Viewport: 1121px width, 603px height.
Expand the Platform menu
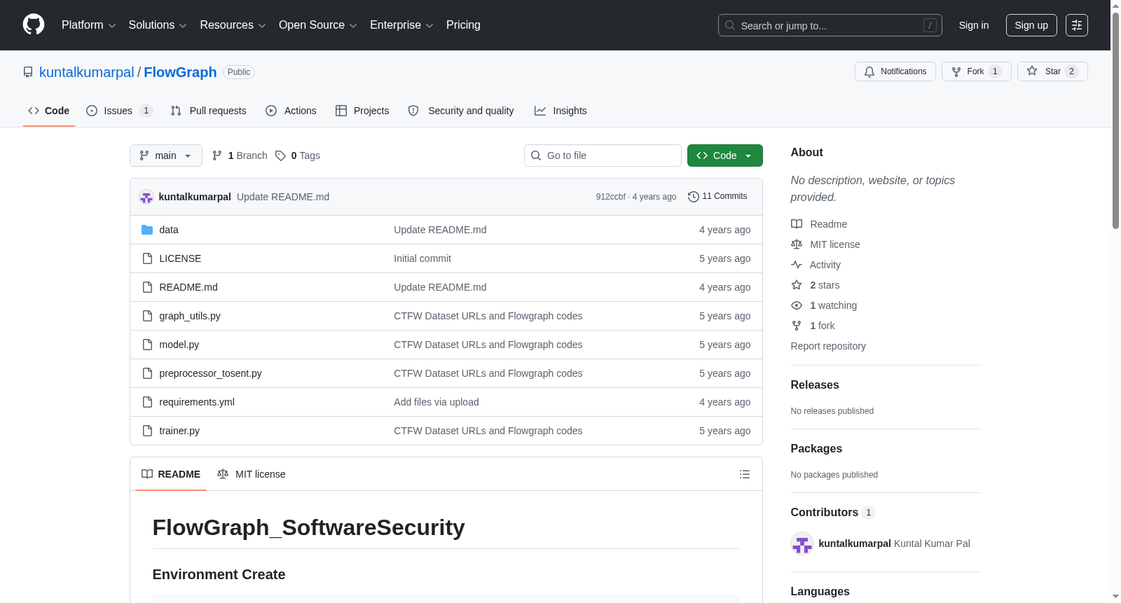[x=88, y=25]
